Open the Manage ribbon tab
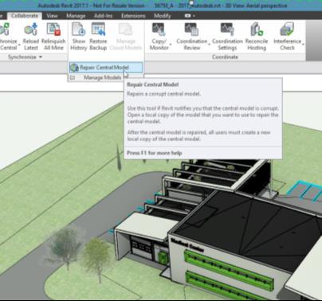Screen dimensions: 322x301 coord(76,16)
